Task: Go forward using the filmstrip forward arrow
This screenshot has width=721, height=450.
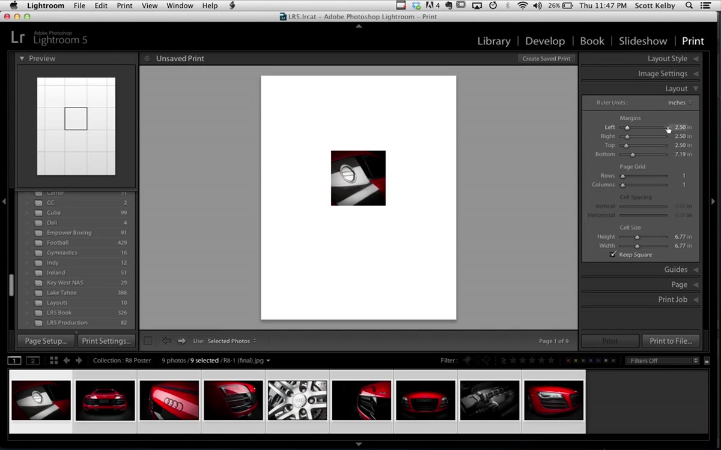Action: coord(78,361)
